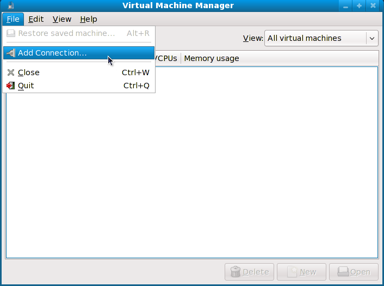This screenshot has height=286, width=384.
Task: Sort by the Memory usage column header
Action: (212, 58)
